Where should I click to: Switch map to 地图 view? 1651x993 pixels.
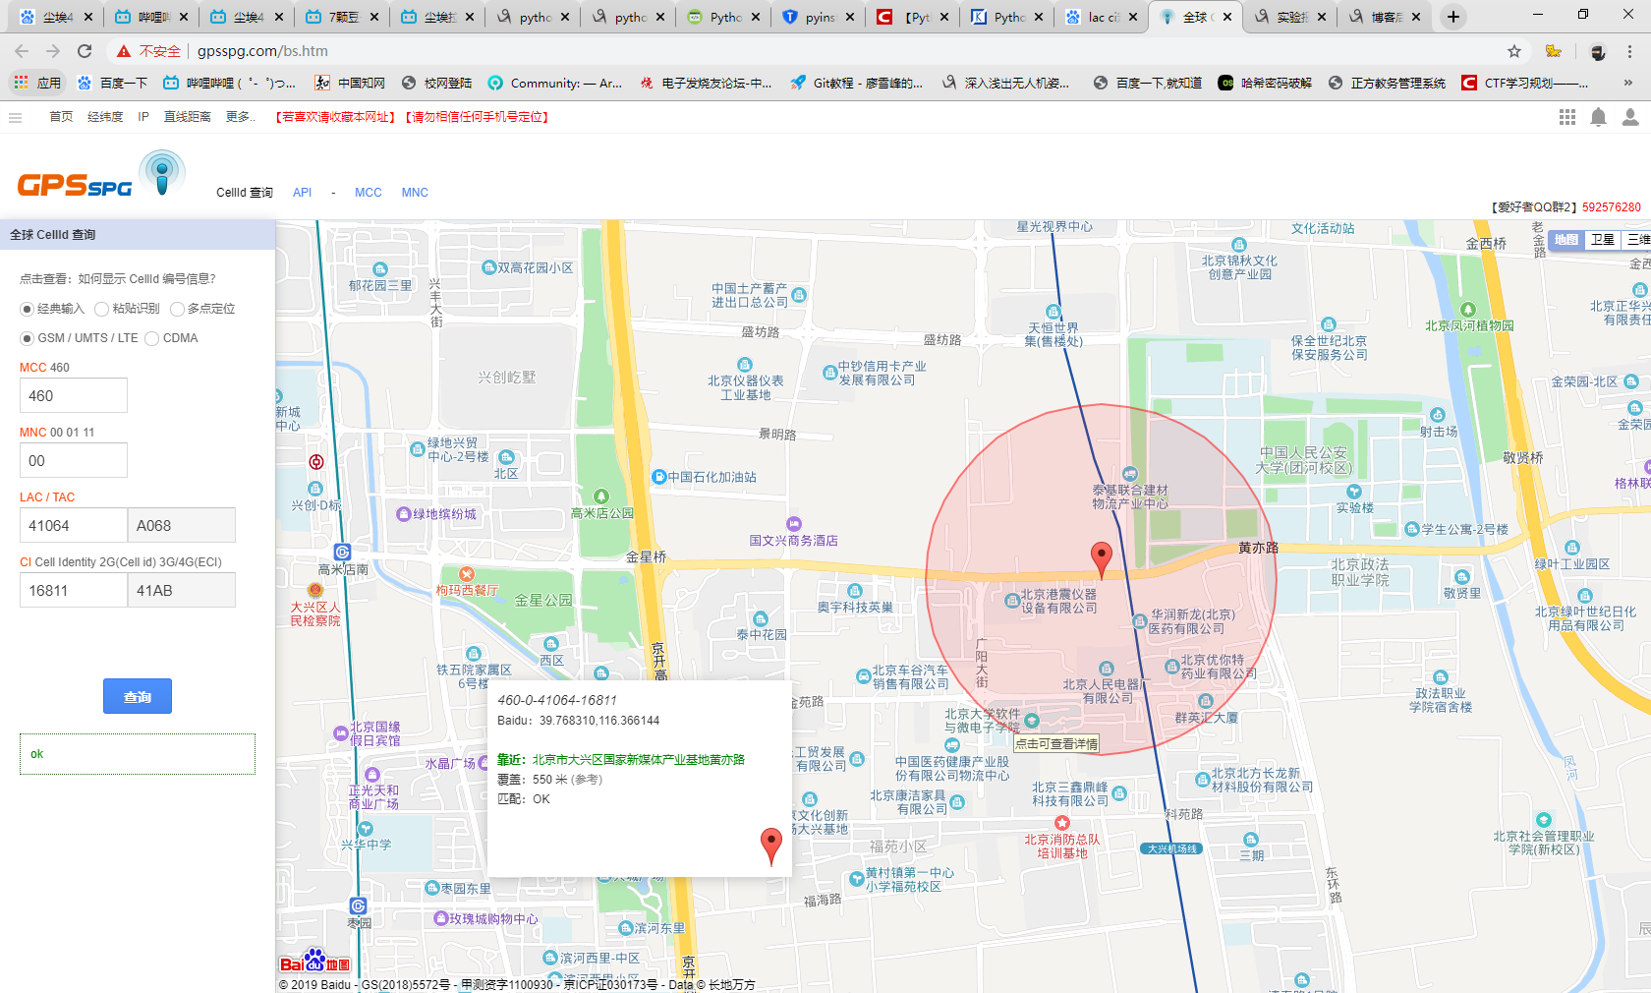(x=1566, y=239)
